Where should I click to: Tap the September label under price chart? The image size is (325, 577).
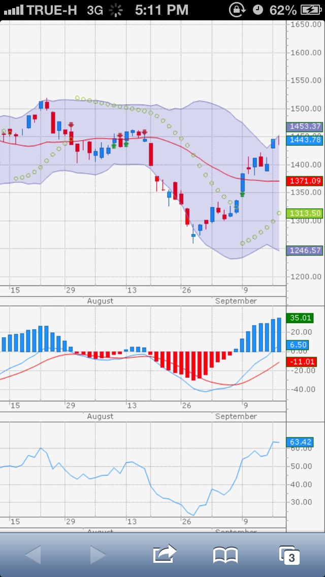tap(236, 301)
